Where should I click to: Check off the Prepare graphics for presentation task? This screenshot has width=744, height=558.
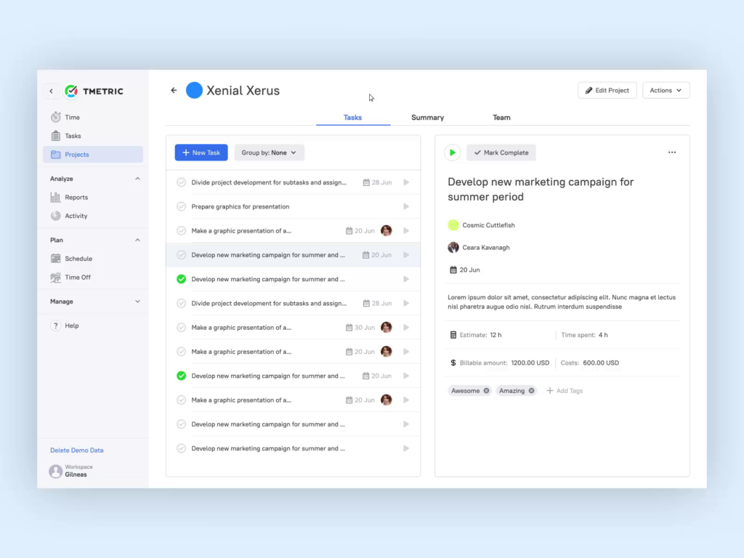[x=182, y=206]
